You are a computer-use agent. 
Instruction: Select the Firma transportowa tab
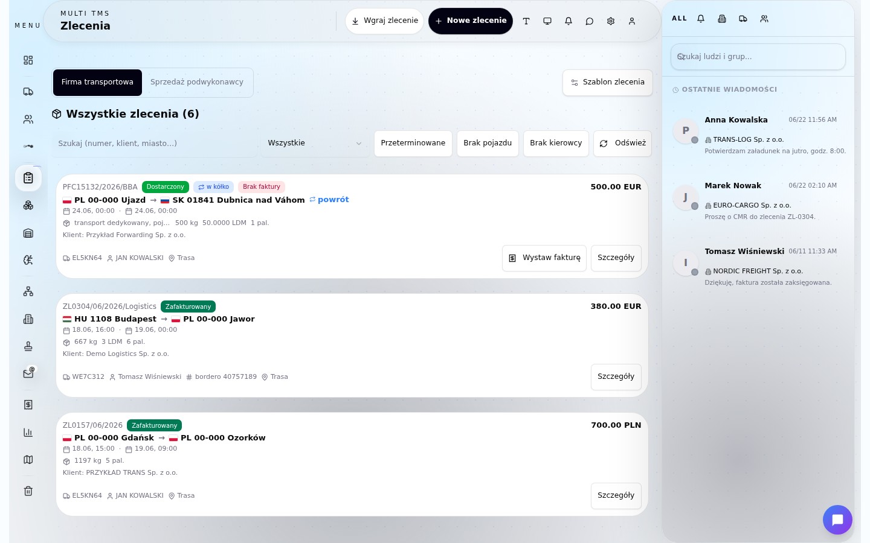pos(97,83)
